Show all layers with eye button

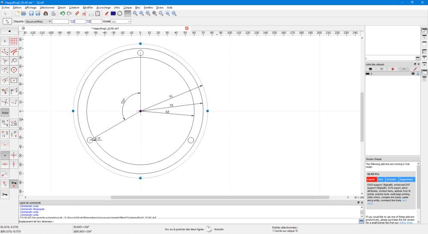[x=370, y=69]
